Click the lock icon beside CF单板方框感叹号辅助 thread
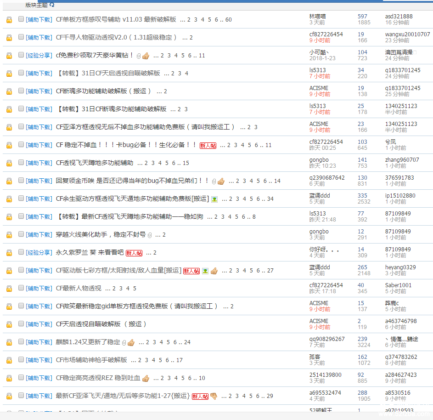 coord(9,20)
